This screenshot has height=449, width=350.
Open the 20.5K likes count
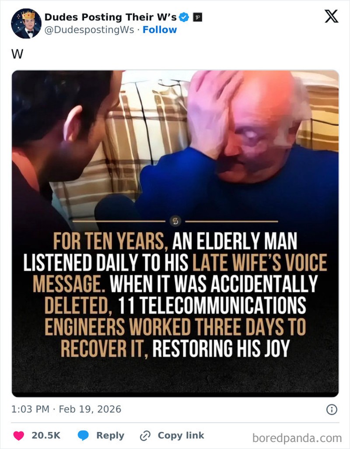point(46,435)
